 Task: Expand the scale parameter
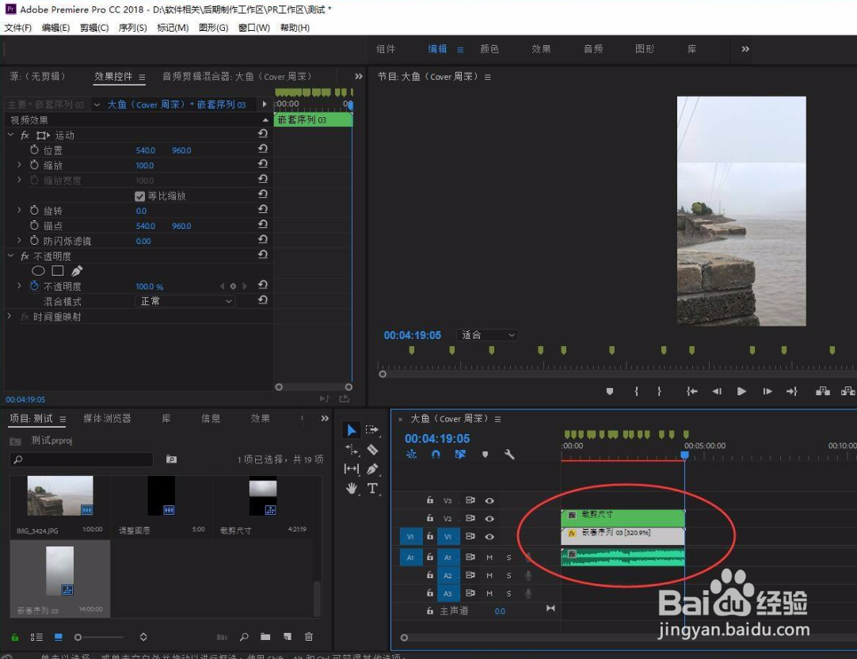coord(19,165)
